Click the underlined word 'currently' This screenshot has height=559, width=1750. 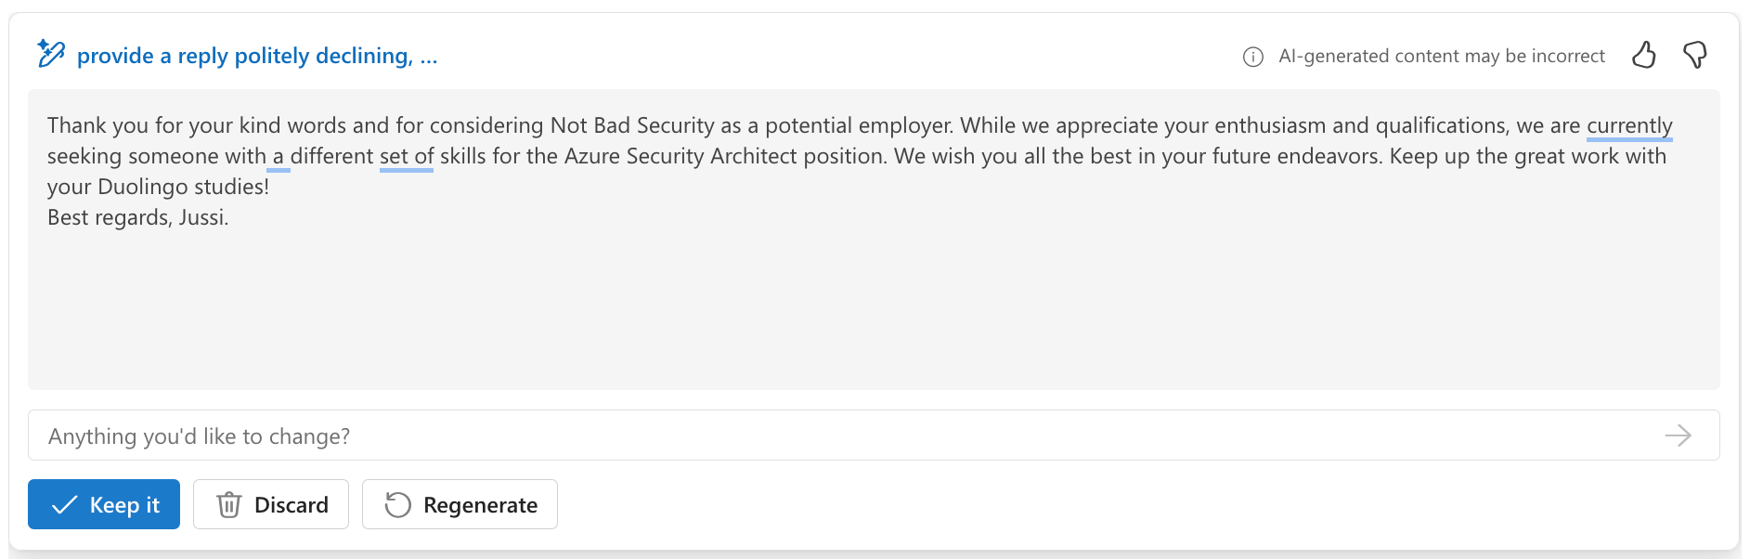click(x=1629, y=125)
